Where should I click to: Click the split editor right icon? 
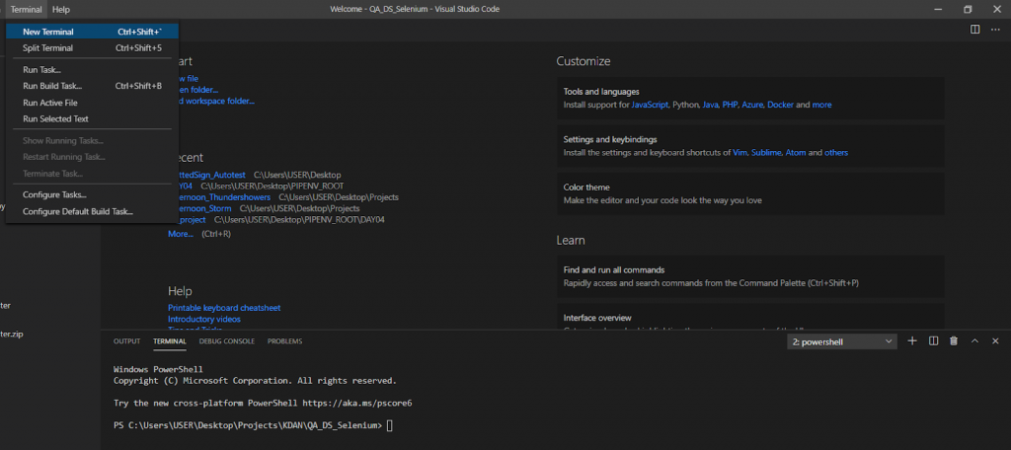point(975,30)
